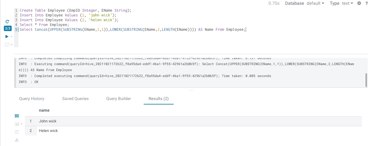The height and width of the screenshot is (146, 383).
Task: Select the 'John wick' result cell
Action: point(48,121)
